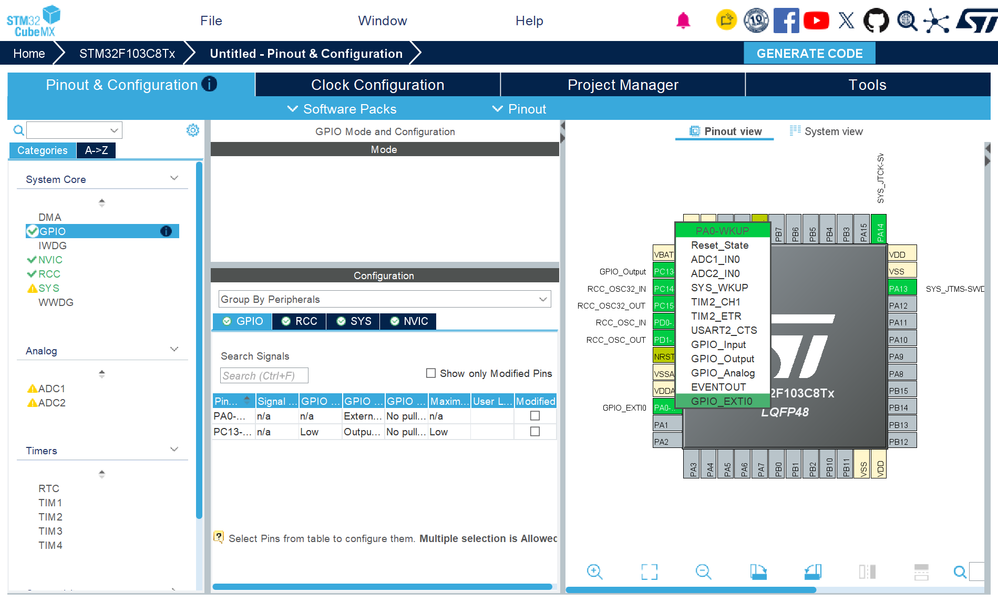Select USART2_CTS in pin menu
This screenshot has width=998, height=602.
(723, 330)
